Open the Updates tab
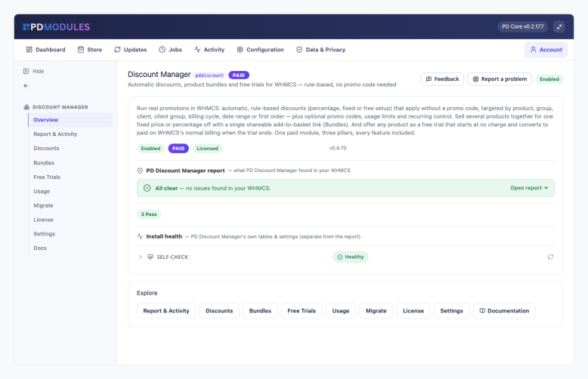This screenshot has height=379, width=588. click(131, 49)
